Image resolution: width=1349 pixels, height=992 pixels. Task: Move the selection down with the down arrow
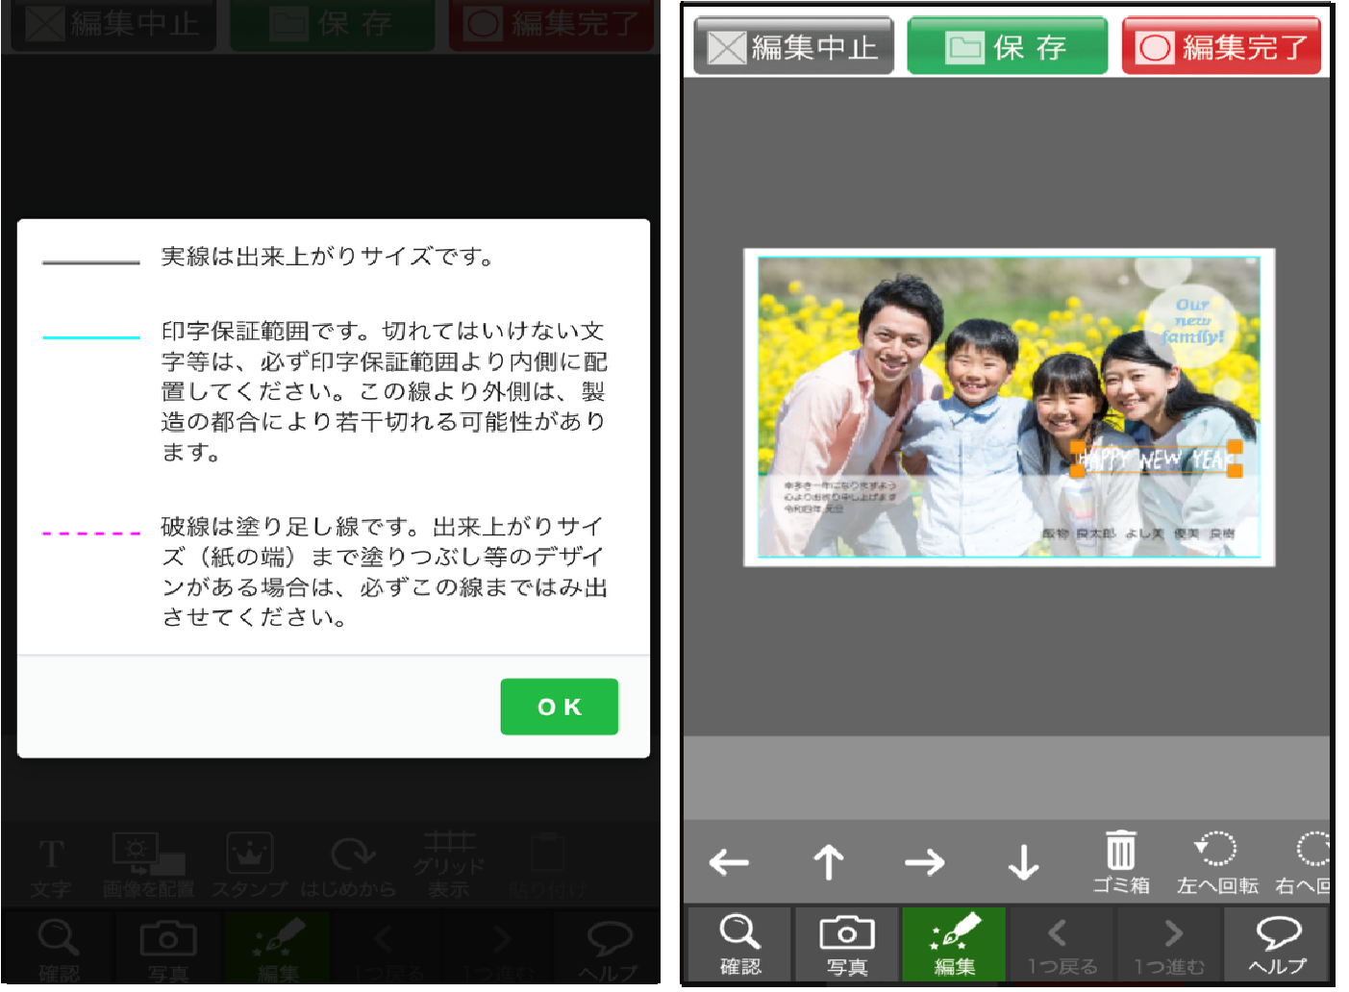pyautogui.click(x=1023, y=862)
